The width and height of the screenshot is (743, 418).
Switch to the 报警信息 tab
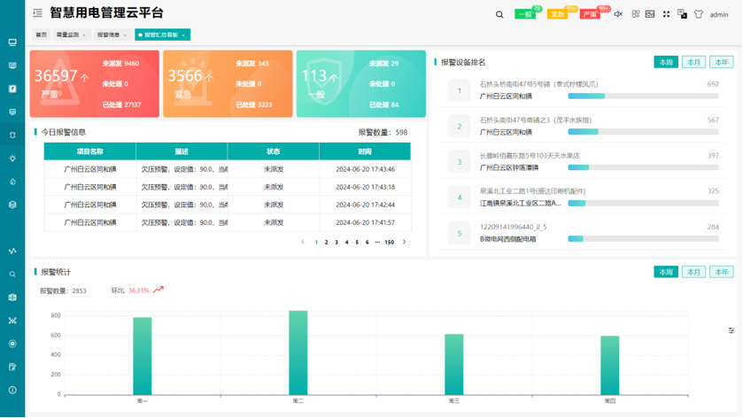point(109,35)
